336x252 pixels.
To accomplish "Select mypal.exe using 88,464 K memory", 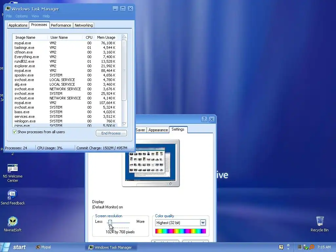I will click(65, 71).
